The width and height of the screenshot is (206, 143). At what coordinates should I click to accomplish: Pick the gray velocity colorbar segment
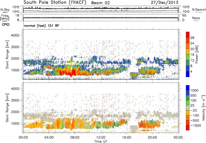coord(188,108)
